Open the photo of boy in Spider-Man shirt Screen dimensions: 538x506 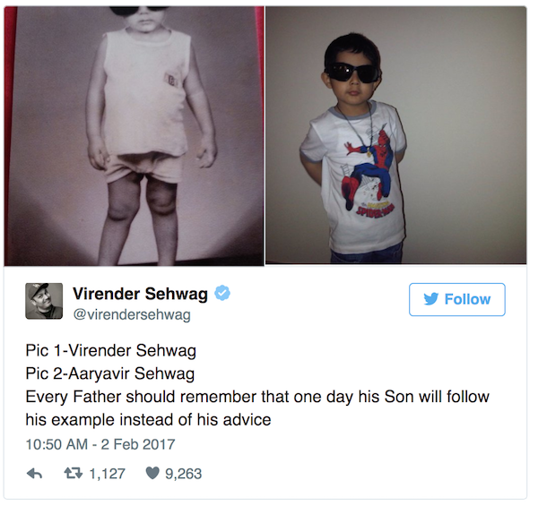396,135
